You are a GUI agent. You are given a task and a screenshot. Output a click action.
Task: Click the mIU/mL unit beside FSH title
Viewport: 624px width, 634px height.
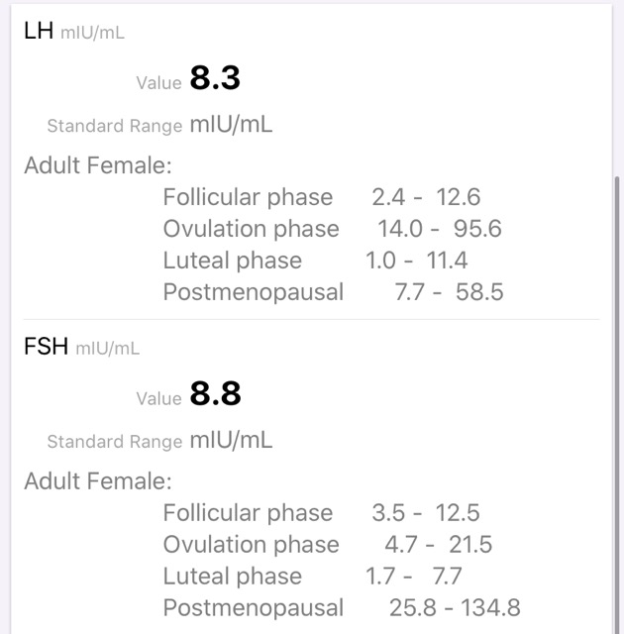coord(108,349)
